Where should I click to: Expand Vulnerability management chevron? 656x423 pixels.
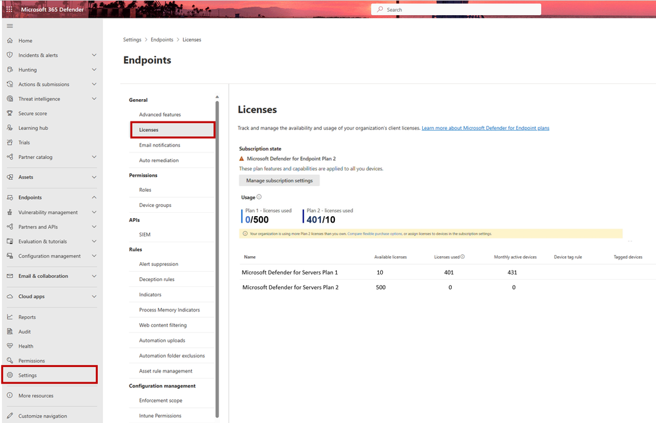pyautogui.click(x=94, y=212)
